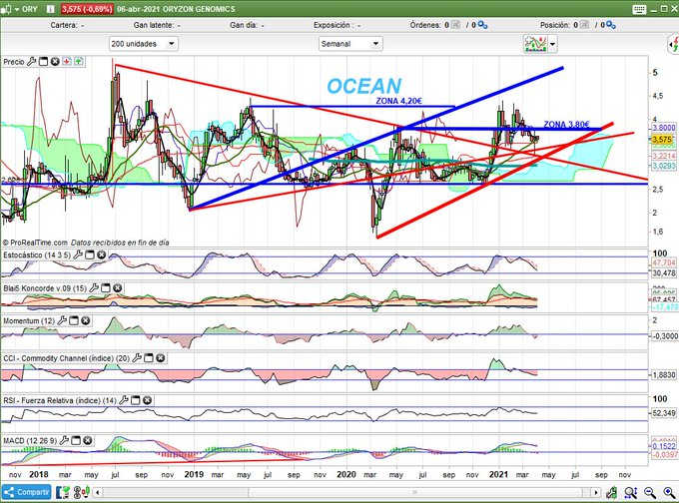Click the OCEAN chart text label
The height and width of the screenshot is (503, 679).
click(x=364, y=86)
